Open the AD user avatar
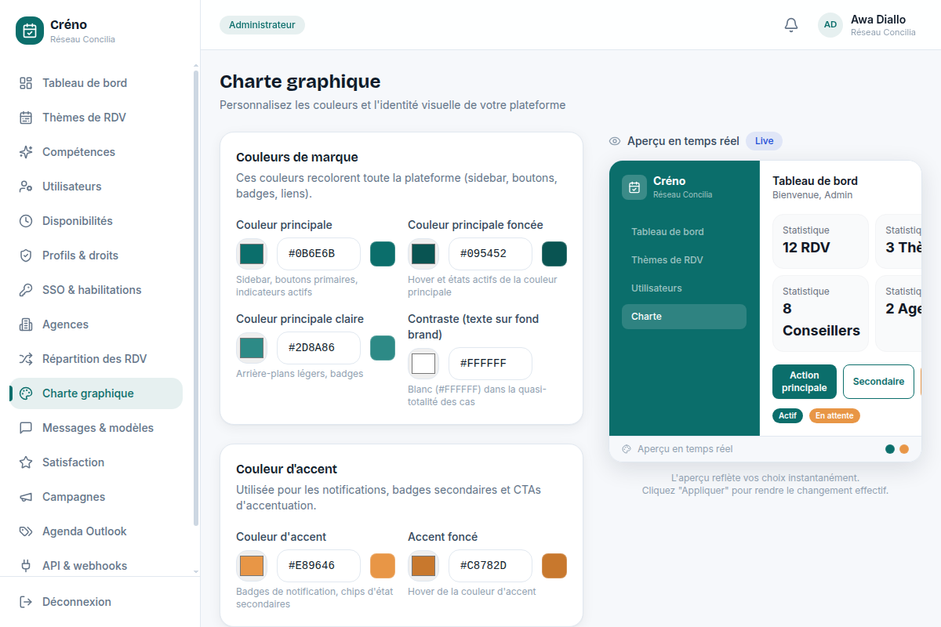941x627 pixels. pyautogui.click(x=830, y=25)
